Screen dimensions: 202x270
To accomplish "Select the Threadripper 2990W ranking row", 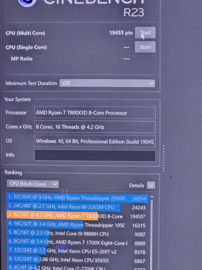I will (x=77, y=198).
